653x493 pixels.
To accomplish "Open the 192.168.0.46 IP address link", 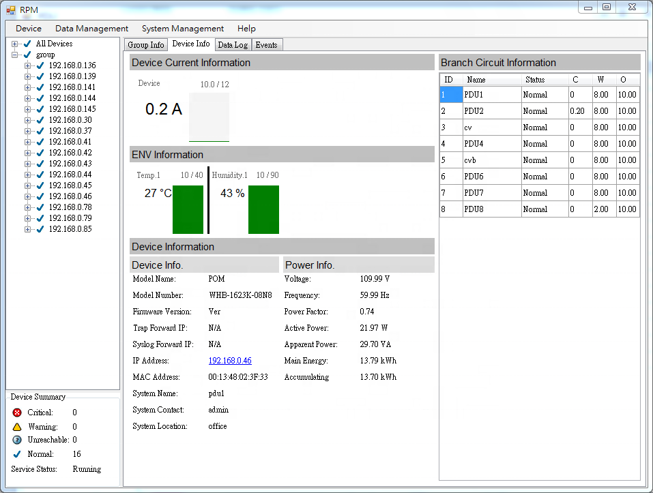I will click(x=230, y=361).
